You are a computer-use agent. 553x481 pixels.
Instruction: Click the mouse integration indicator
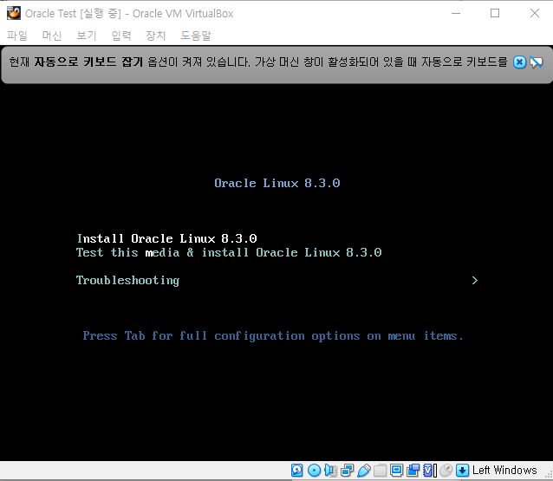tap(446, 470)
